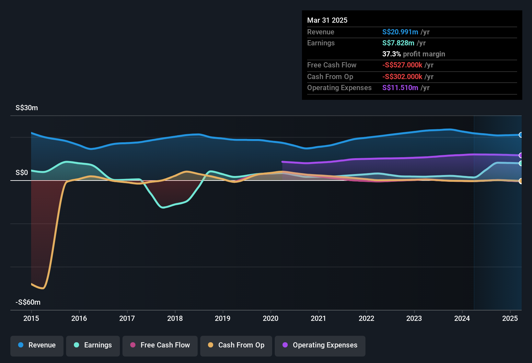This screenshot has height=363, width=532.
Task: Click the Revenue endpoint marker on the chart
Action: point(521,135)
